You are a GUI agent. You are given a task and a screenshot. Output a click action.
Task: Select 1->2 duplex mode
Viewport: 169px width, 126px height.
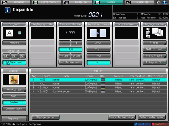click(98, 56)
